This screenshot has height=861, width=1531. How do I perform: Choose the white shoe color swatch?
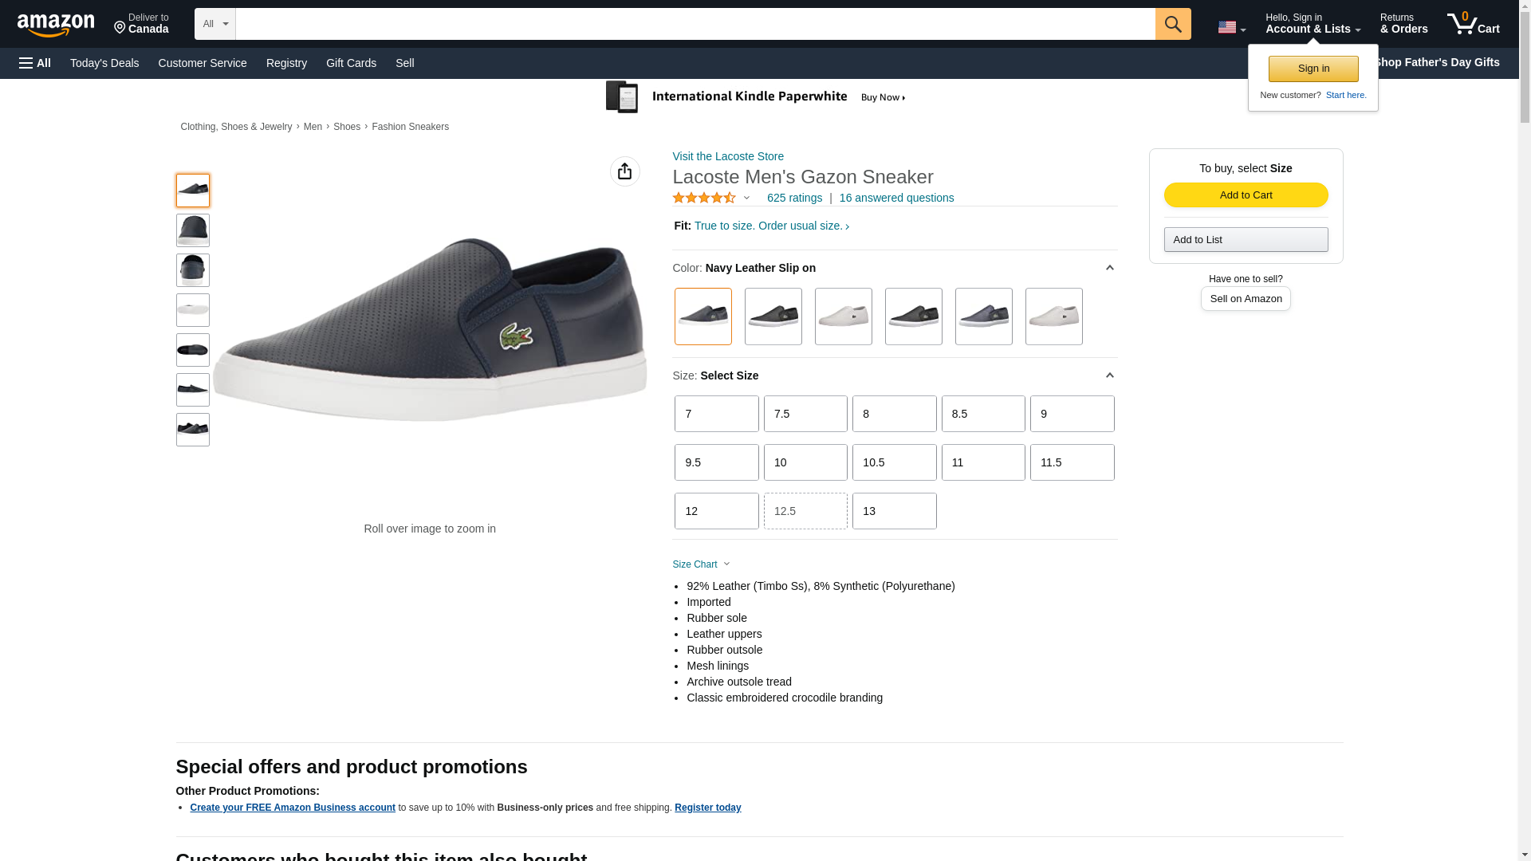[x=843, y=316]
